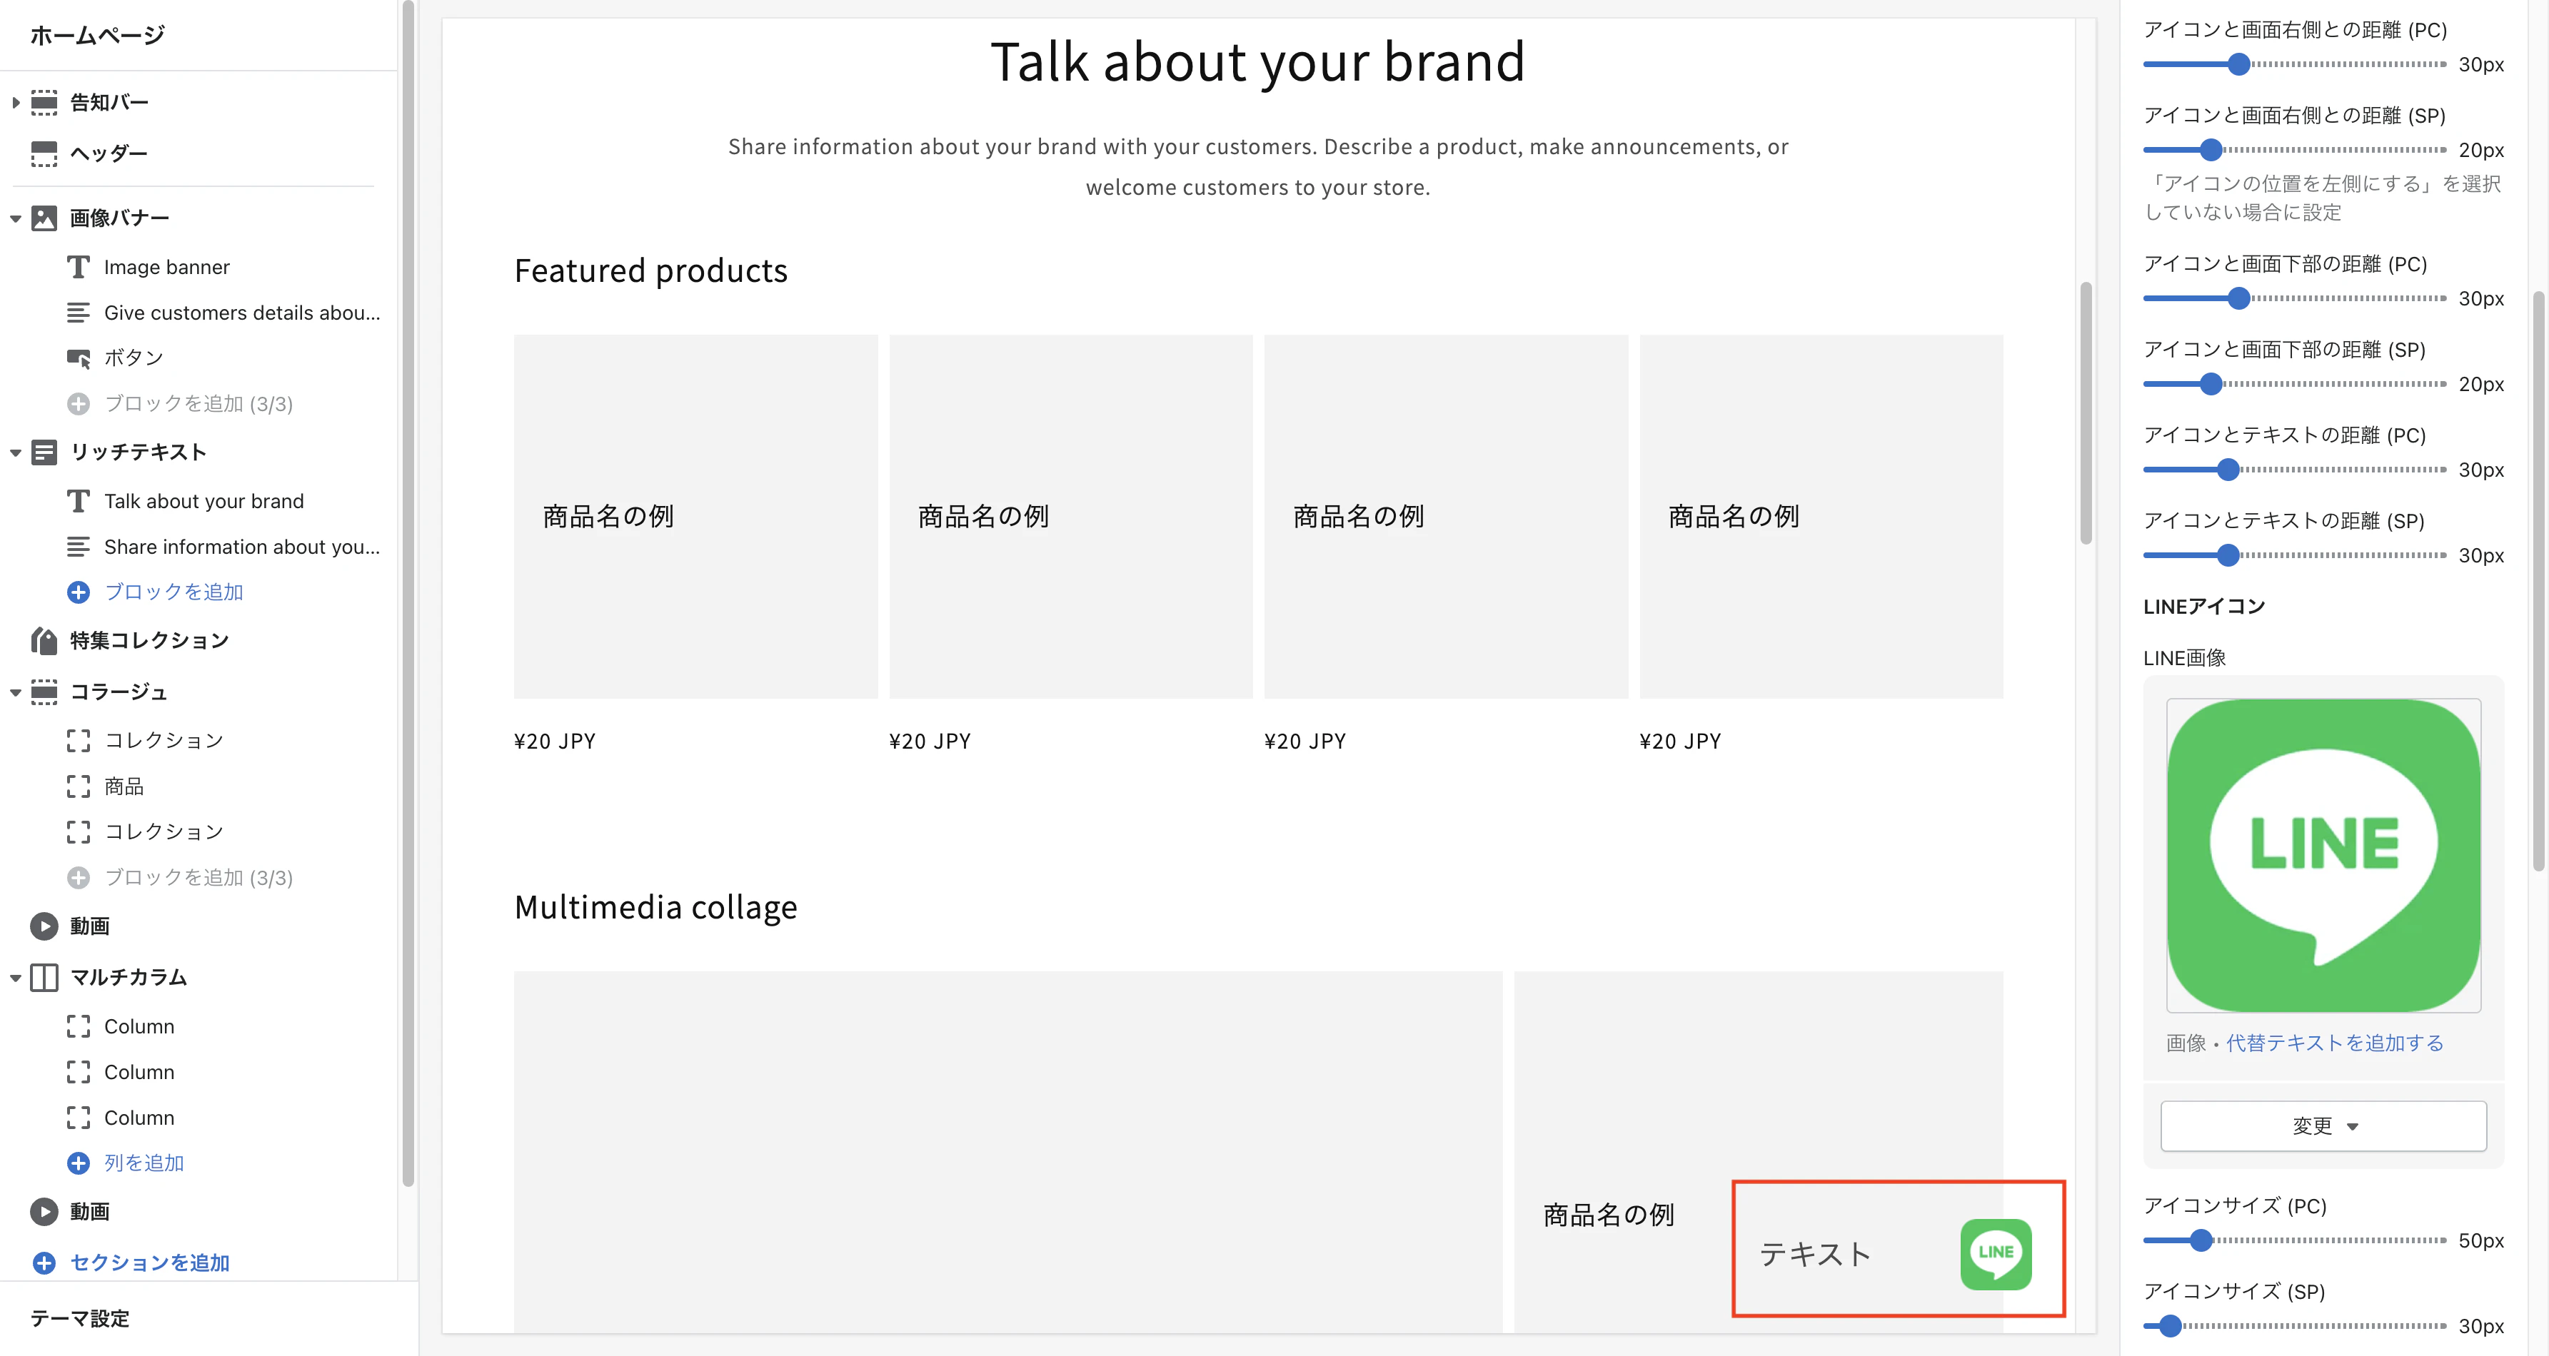Click the ヘッダー section icon

(44, 153)
